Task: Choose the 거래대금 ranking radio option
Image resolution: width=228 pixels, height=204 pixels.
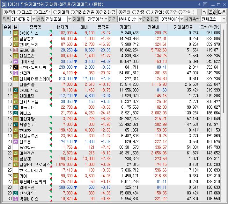Action: click(x=98, y=12)
